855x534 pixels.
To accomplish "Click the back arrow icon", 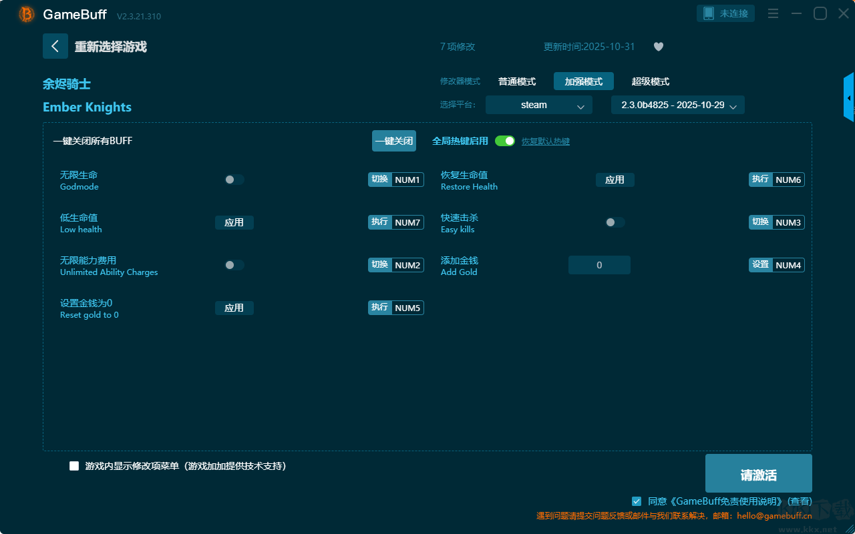I will [55, 46].
